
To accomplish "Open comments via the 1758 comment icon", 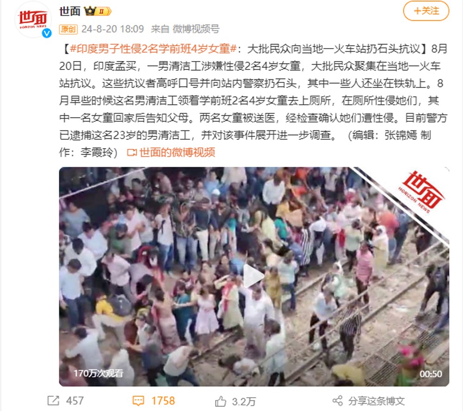I will [x=138, y=401].
